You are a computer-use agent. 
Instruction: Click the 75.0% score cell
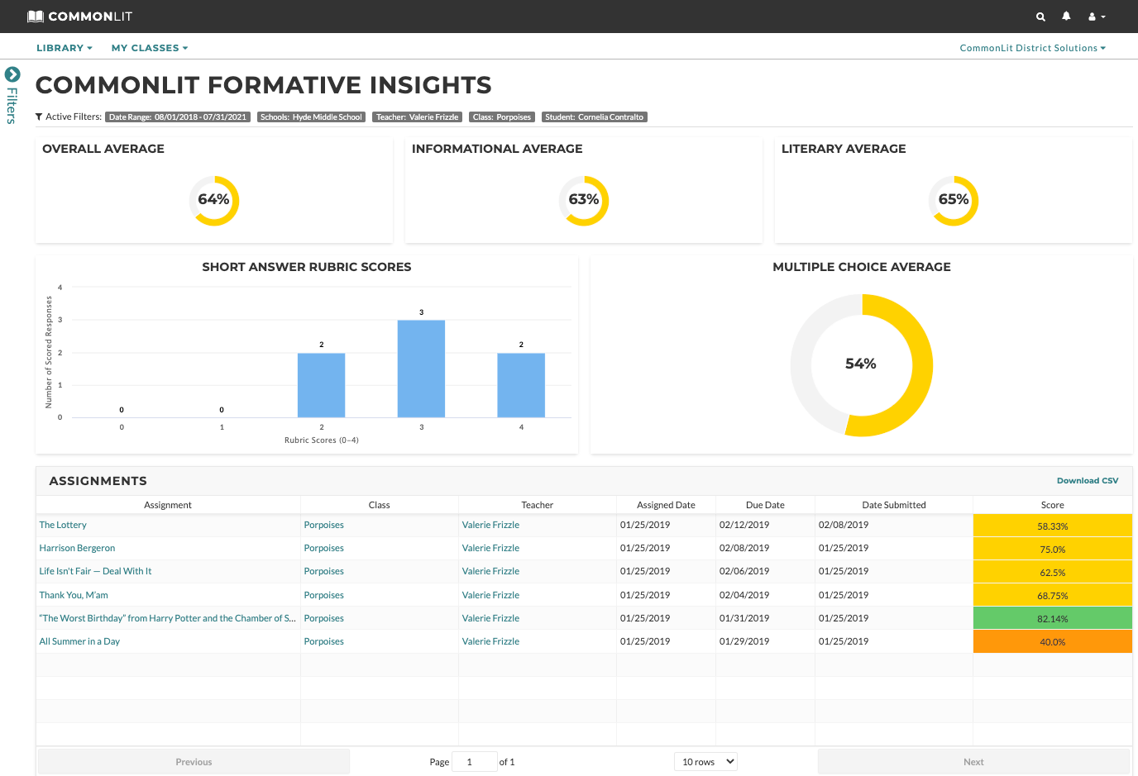pyautogui.click(x=1053, y=549)
